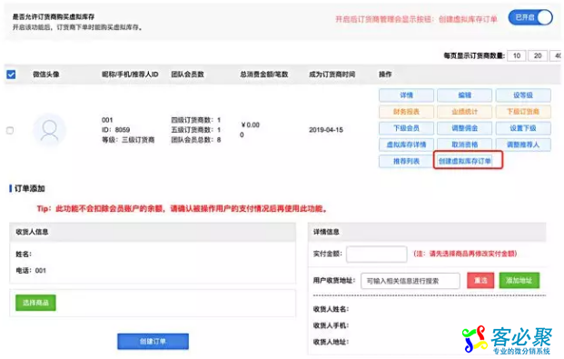Click the 设等级 button

pos(523,95)
